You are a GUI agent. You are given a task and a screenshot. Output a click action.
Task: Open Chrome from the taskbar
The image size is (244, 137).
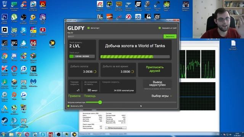tap(19, 134)
